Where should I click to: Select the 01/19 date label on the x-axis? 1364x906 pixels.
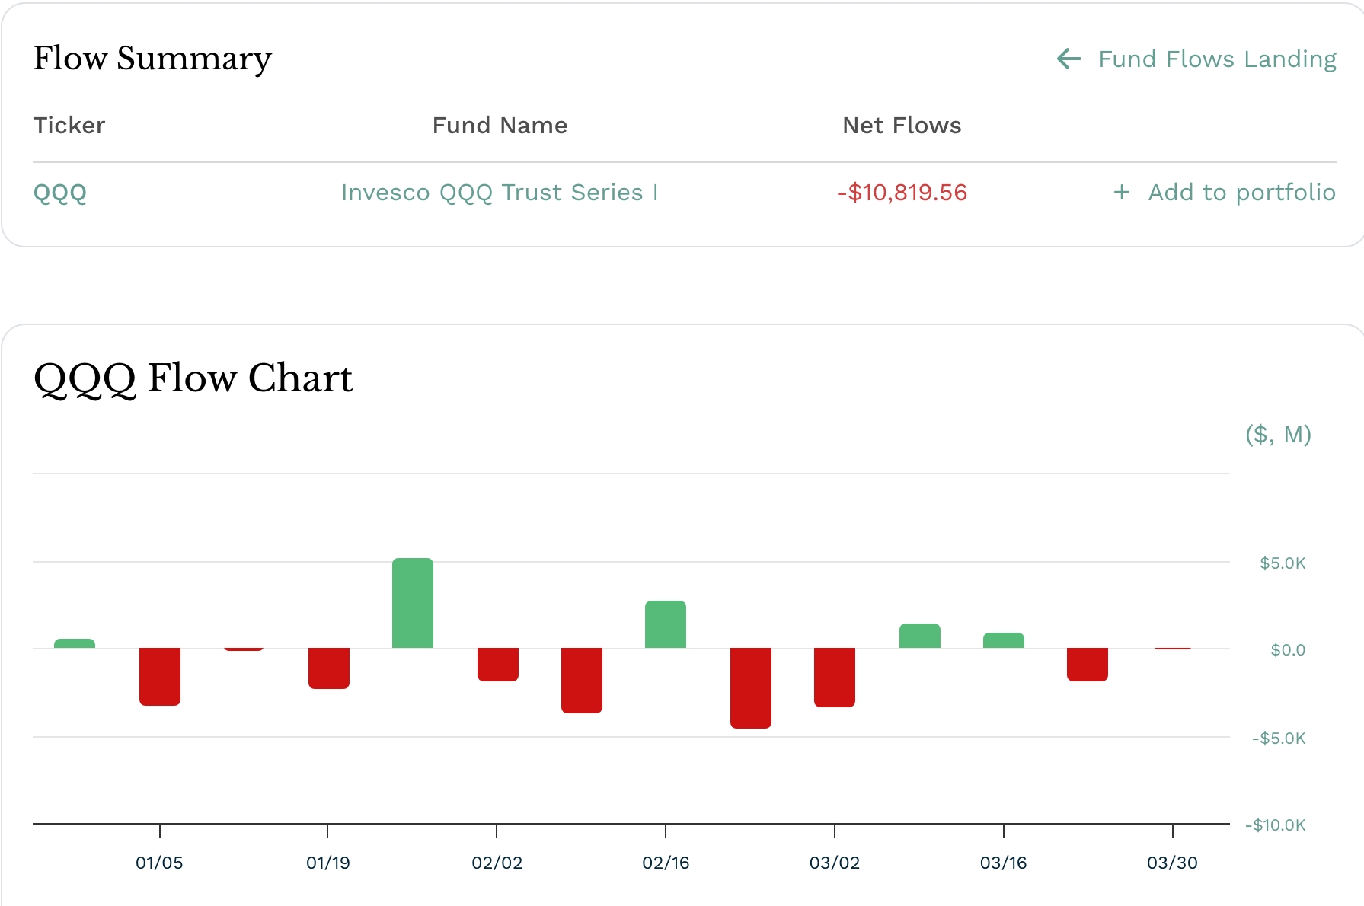pyautogui.click(x=329, y=863)
